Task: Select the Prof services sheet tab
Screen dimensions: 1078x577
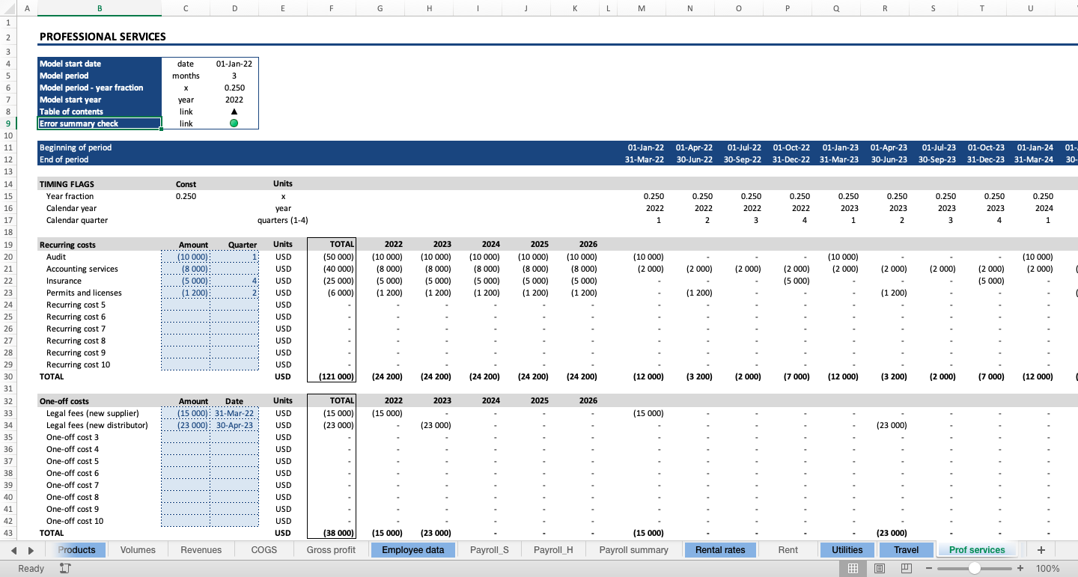Action: pyautogui.click(x=977, y=550)
